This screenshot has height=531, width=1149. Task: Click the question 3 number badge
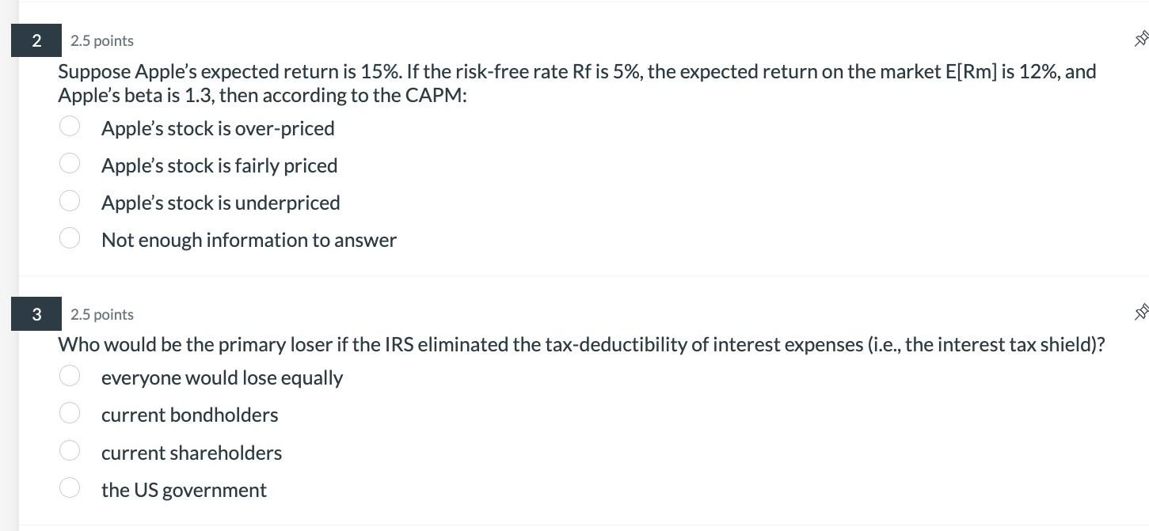[36, 314]
